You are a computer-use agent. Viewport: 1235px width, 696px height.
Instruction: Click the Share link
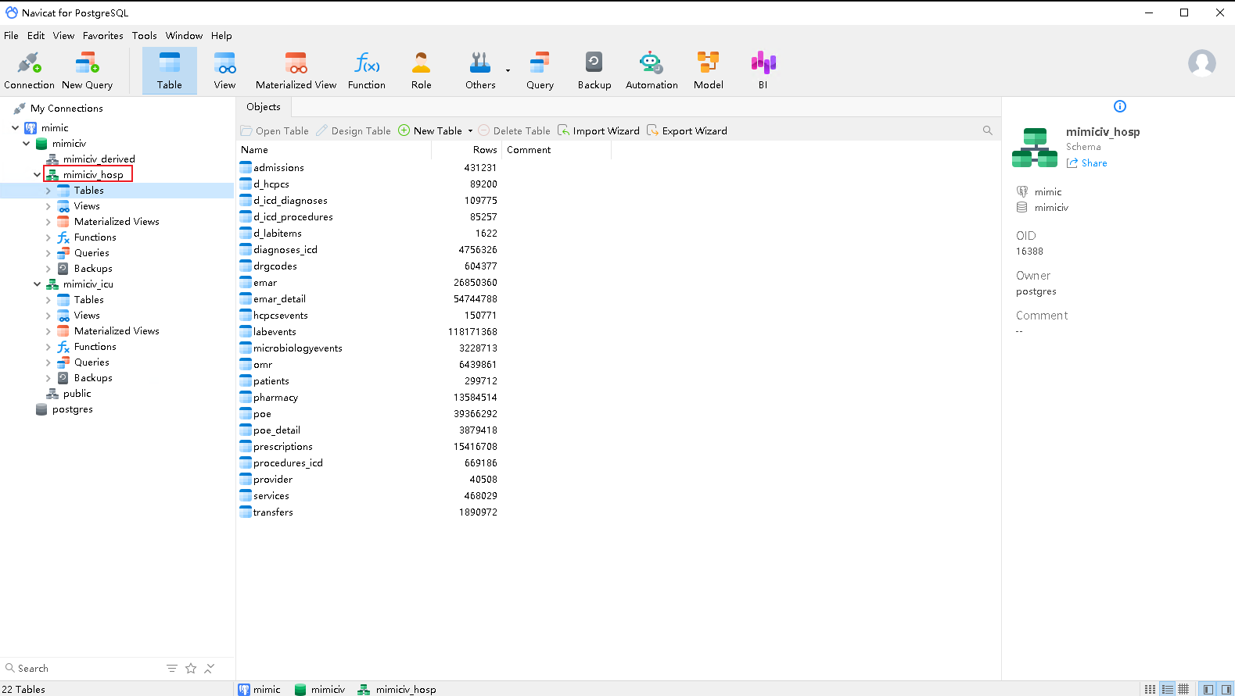tap(1093, 163)
